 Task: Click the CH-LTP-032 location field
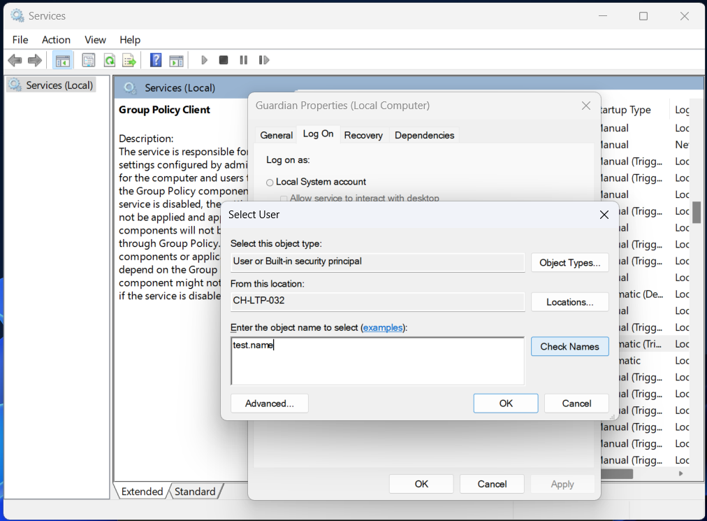coord(377,301)
